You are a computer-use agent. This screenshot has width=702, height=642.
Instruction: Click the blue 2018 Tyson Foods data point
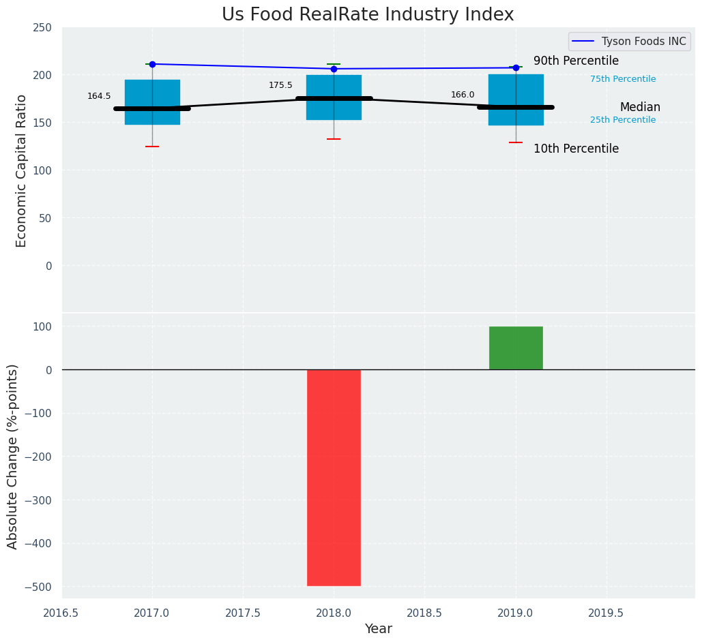click(334, 69)
